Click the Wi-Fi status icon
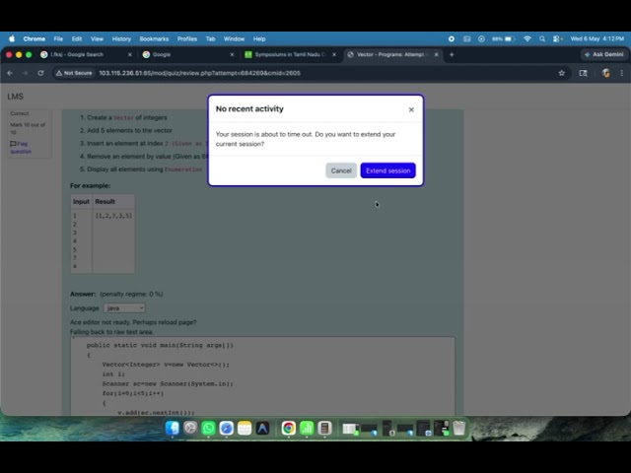The width and height of the screenshot is (631, 473). click(x=527, y=39)
